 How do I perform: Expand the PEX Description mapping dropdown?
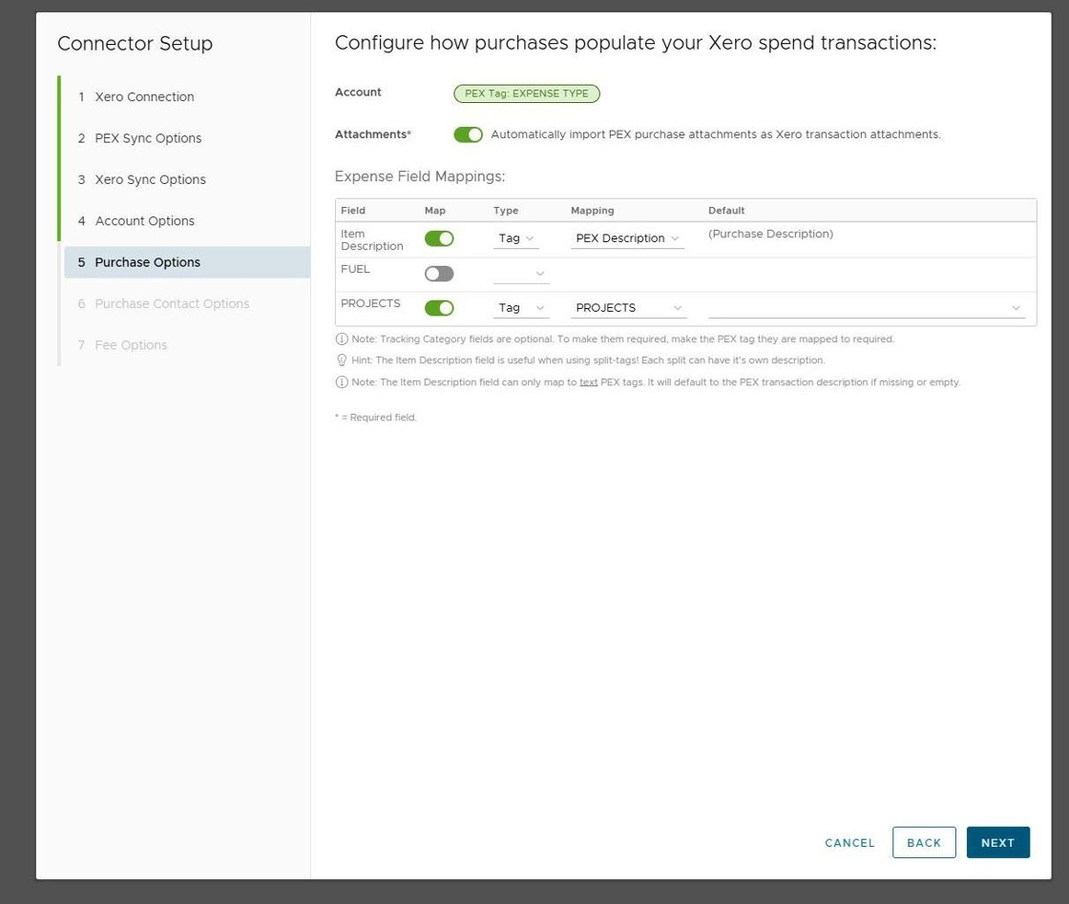(x=627, y=238)
